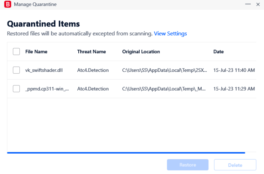Image resolution: width=264 pixels, height=174 pixels.
Task: Minimize the Manage Quarantine window
Action: point(247,4)
